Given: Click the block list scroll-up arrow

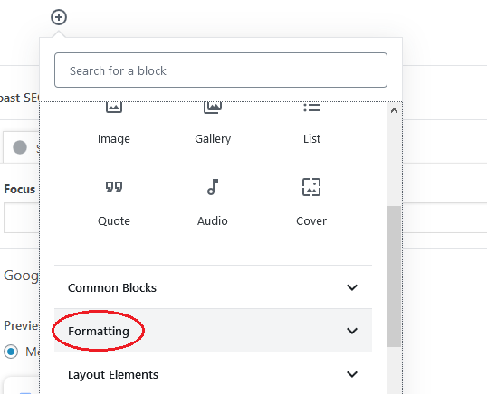Looking at the screenshot, I should click(x=394, y=110).
